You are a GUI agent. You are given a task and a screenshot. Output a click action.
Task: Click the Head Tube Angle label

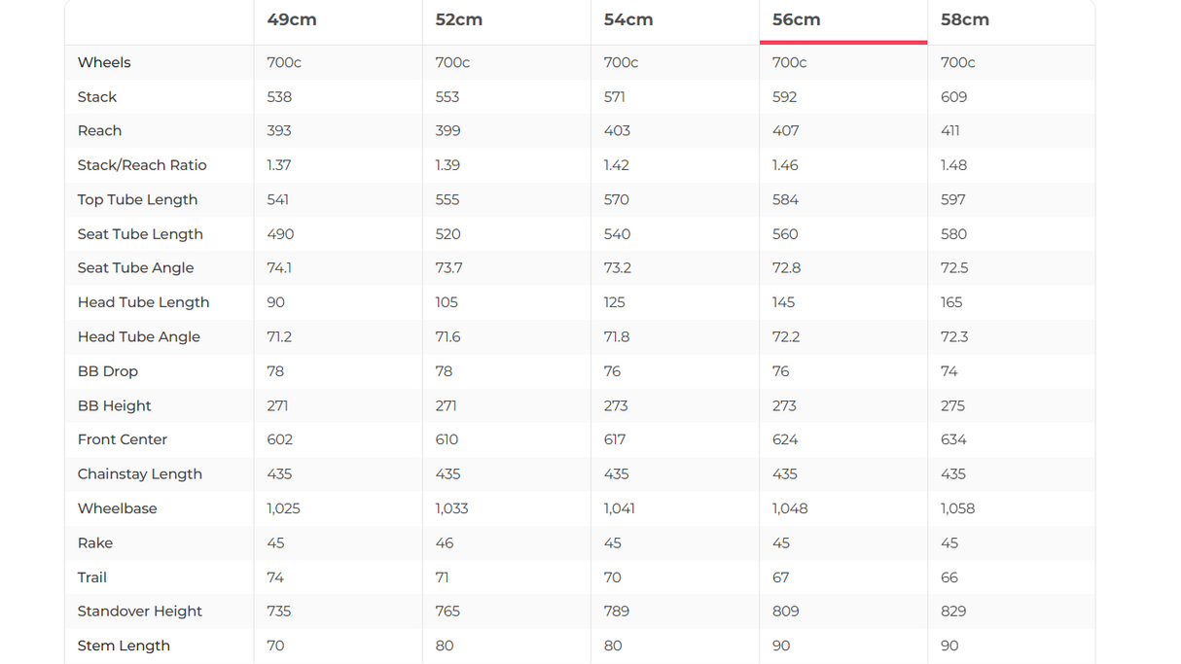138,337
